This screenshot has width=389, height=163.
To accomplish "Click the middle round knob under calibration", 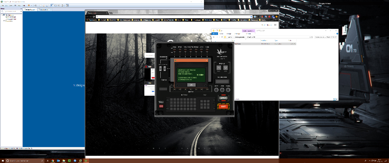I will [222, 90].
